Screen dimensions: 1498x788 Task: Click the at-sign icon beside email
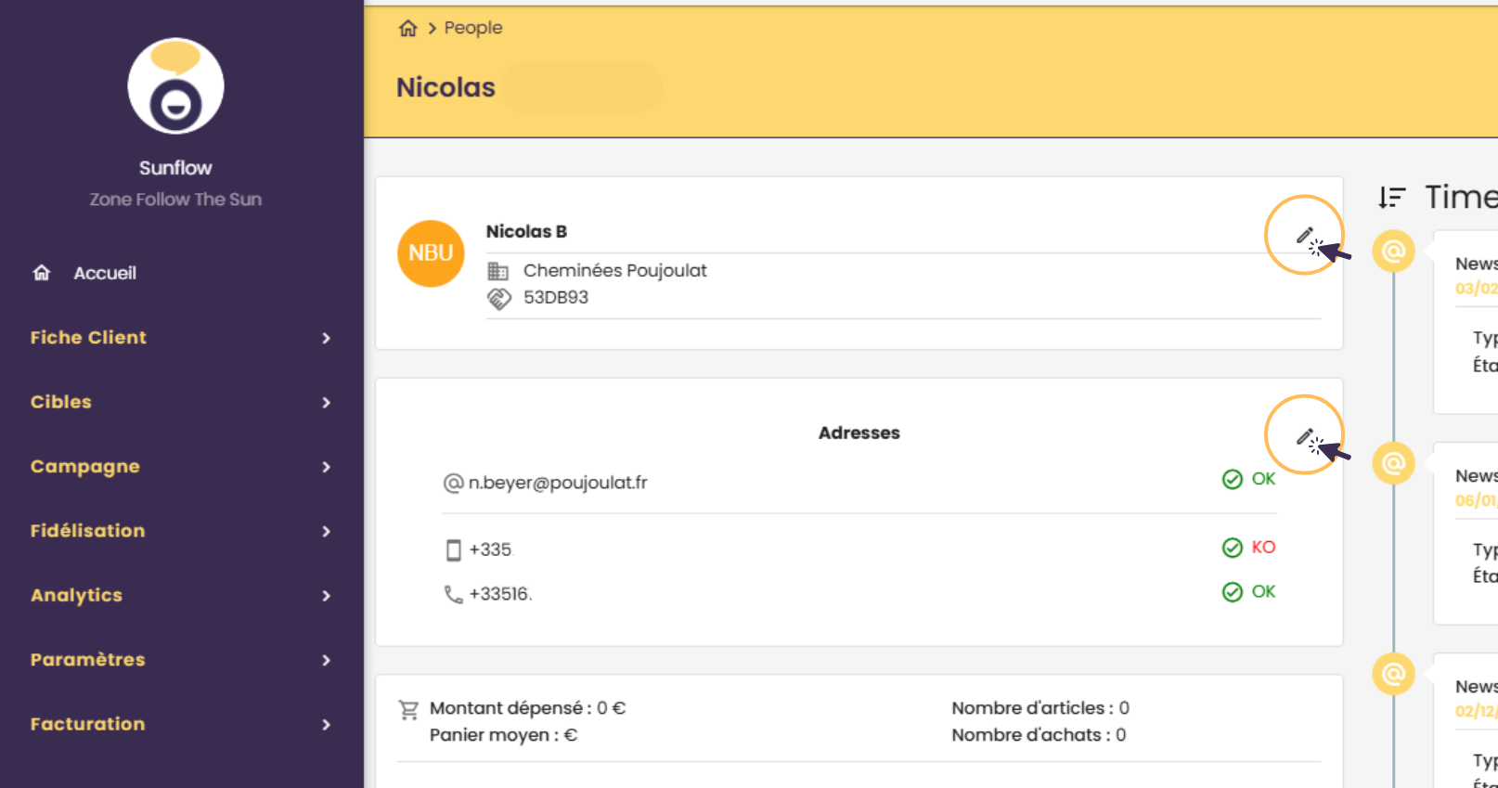[453, 483]
